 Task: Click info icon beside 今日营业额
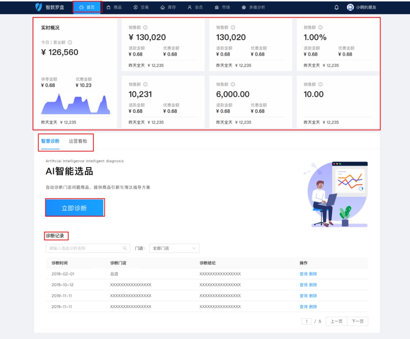pyautogui.click(x=70, y=42)
